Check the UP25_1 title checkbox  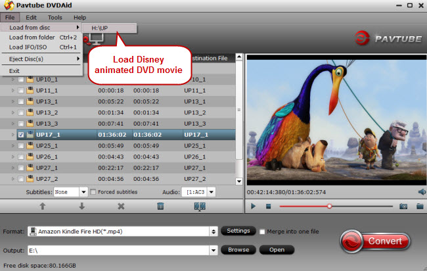tap(21, 146)
